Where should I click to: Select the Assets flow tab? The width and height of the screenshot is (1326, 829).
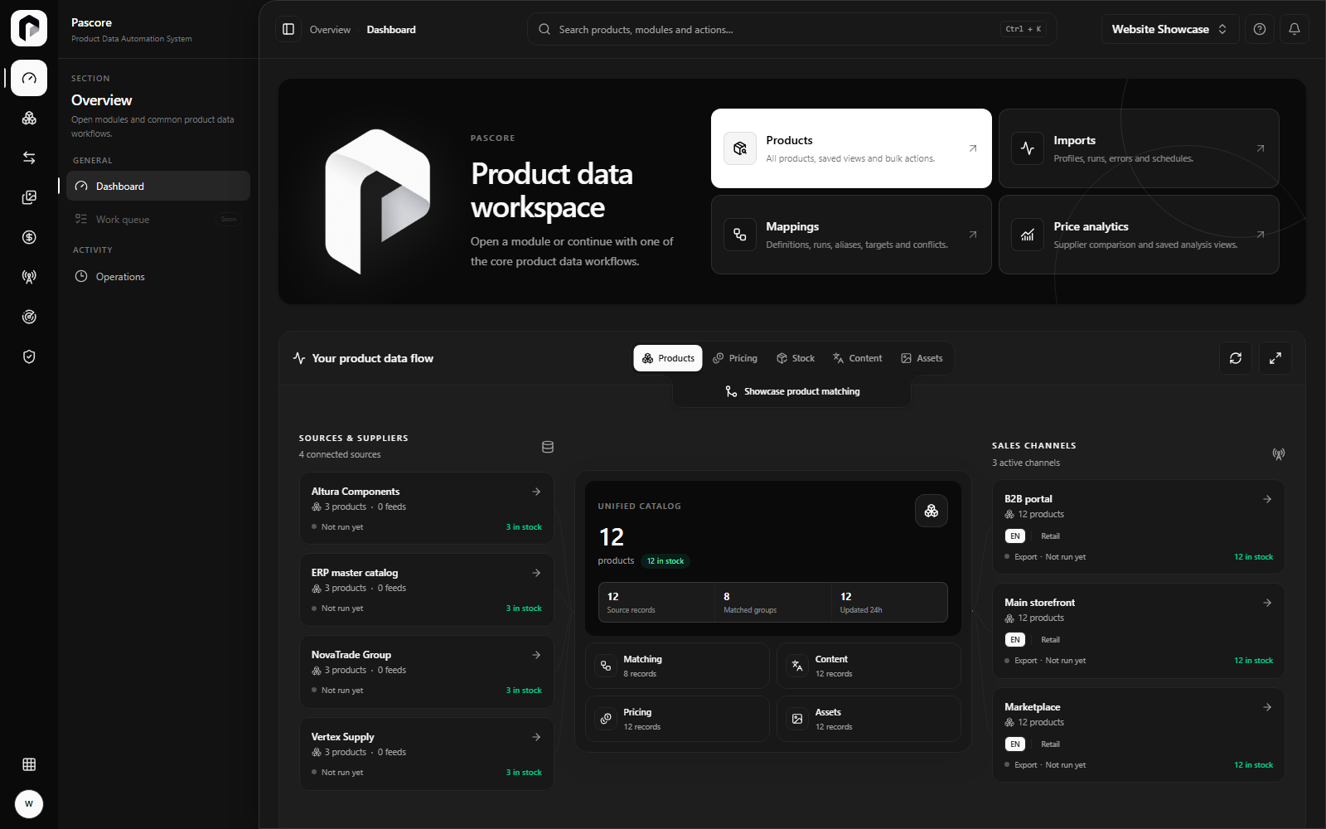coord(922,358)
